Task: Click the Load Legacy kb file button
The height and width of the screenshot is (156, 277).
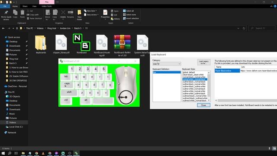Action: point(204,62)
